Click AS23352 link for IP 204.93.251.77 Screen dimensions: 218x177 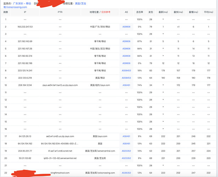pyautogui.click(x=126, y=151)
